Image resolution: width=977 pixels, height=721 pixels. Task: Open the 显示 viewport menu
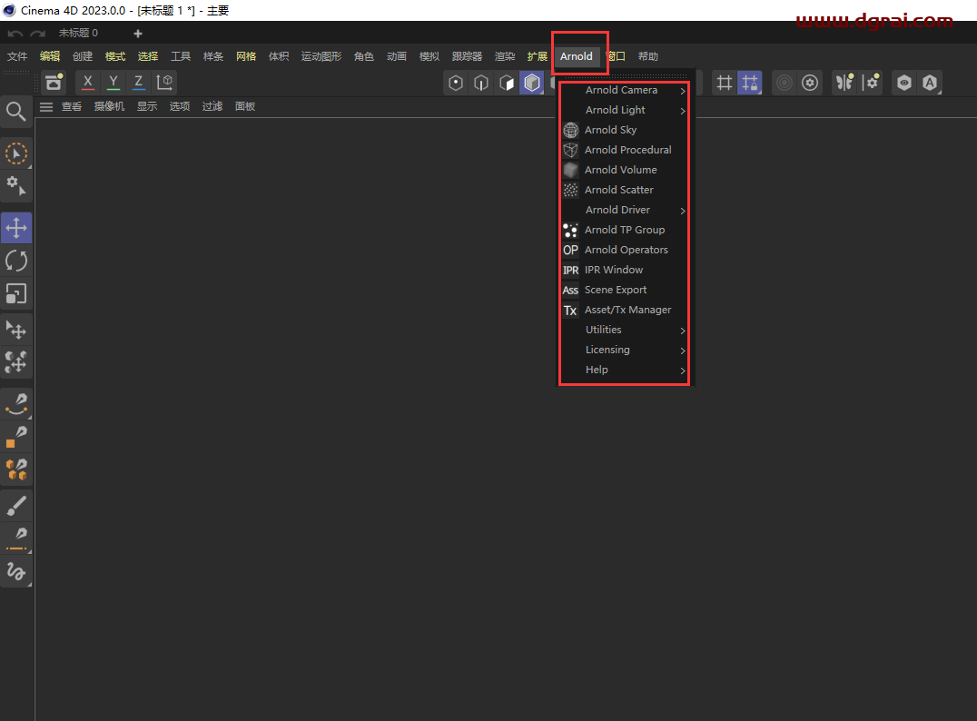[147, 106]
